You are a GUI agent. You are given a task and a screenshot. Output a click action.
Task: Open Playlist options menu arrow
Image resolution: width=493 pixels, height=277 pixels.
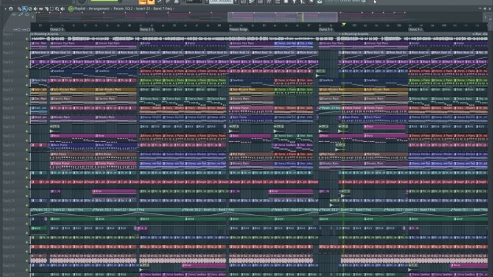tap(5, 9)
